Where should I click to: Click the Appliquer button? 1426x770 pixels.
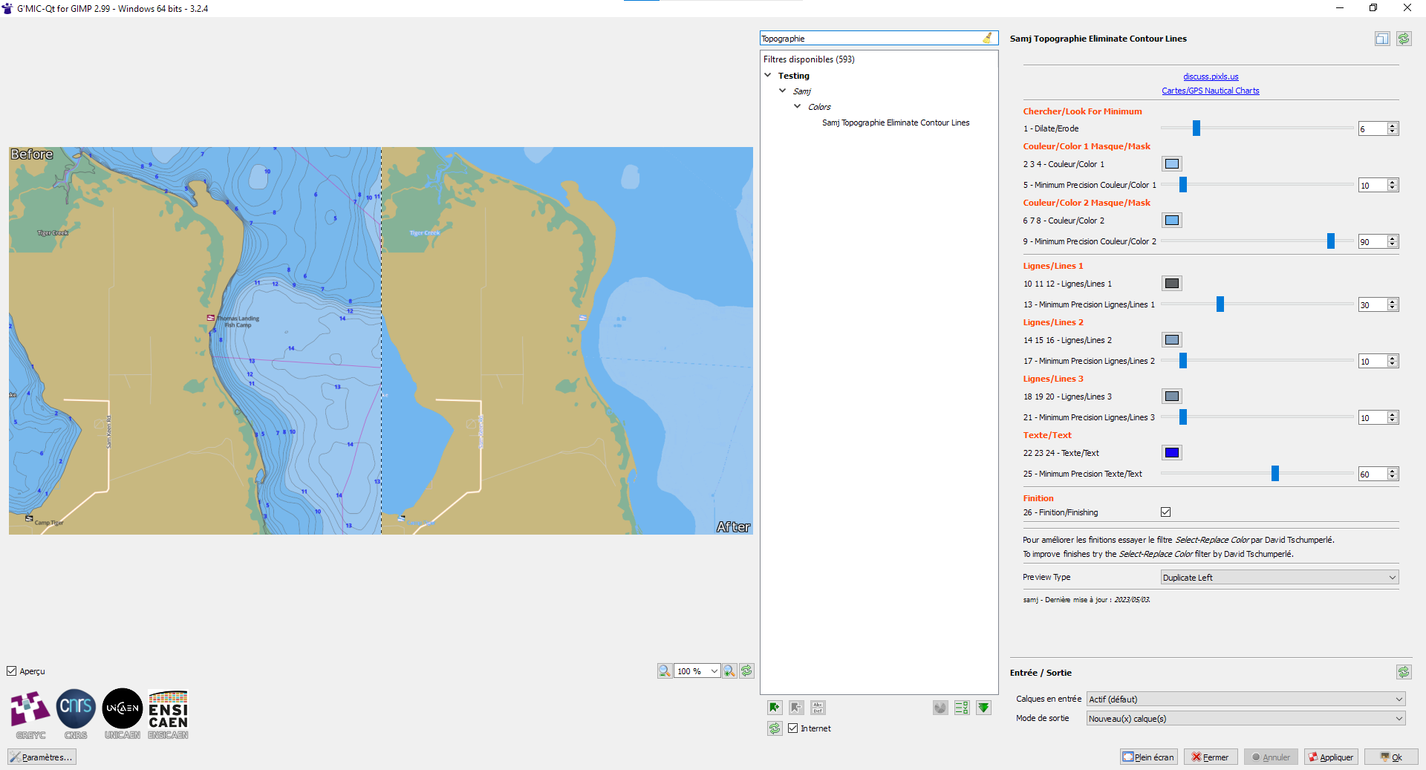(x=1331, y=757)
